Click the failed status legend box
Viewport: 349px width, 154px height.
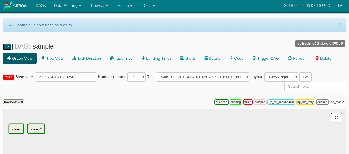click(248, 102)
